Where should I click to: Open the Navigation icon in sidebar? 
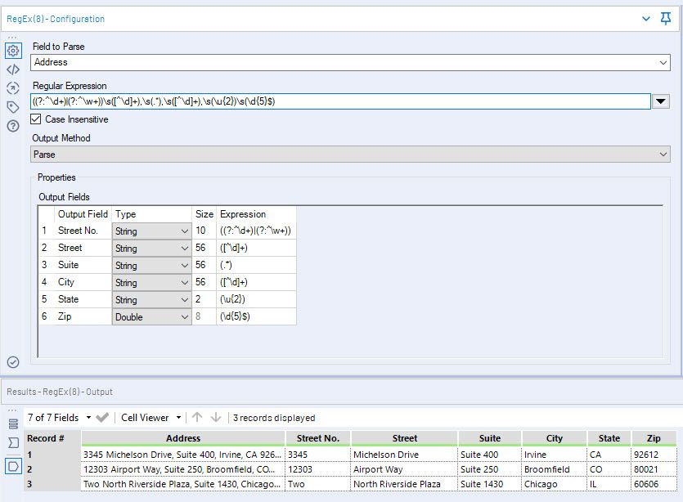[x=13, y=88]
